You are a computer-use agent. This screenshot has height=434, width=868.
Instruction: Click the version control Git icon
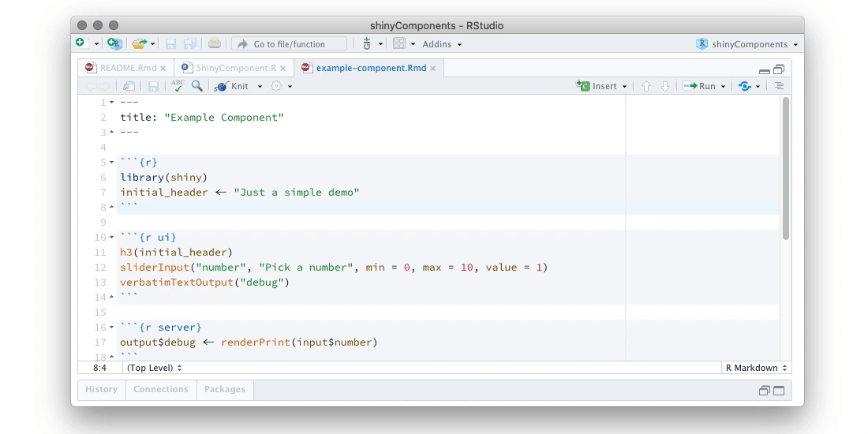click(366, 43)
